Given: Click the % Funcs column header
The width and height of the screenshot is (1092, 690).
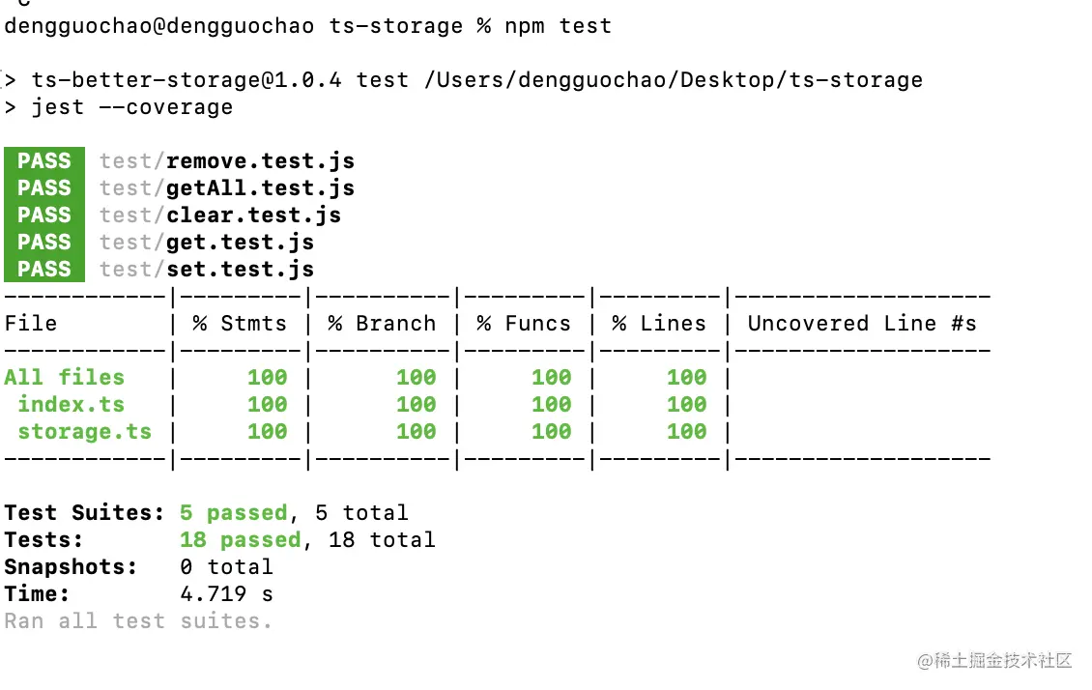Looking at the screenshot, I should tap(524, 323).
